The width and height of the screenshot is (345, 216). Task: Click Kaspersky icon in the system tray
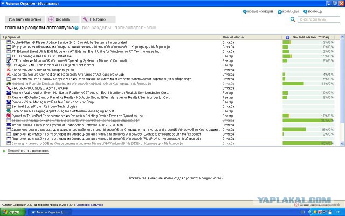click(x=320, y=212)
